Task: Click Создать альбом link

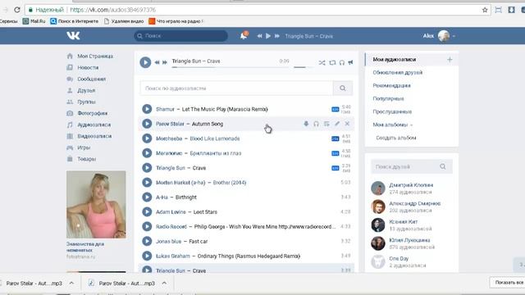Action: pyautogui.click(x=396, y=138)
